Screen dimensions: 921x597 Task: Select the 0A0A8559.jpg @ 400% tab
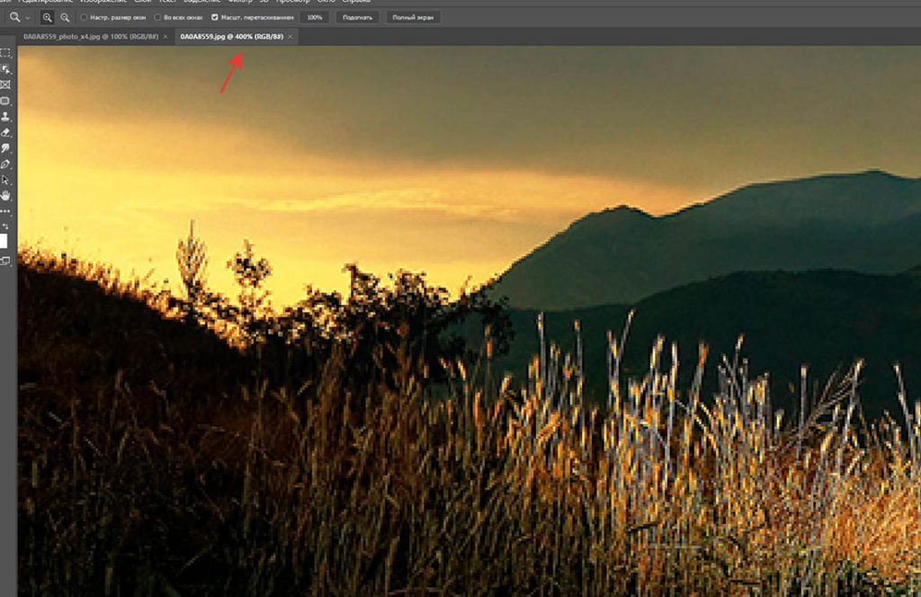(231, 36)
